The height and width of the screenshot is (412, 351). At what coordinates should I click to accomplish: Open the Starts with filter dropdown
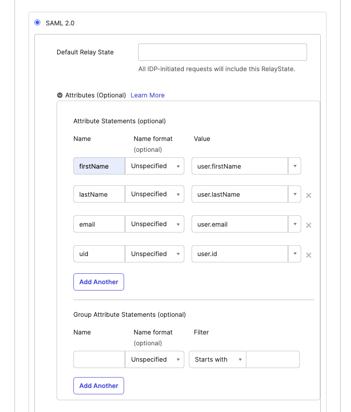coord(217,359)
